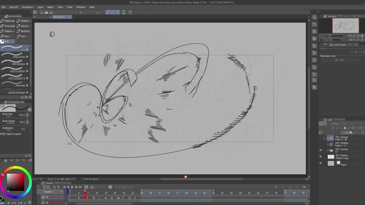This screenshot has width=365, height=205.
Task: Open the help icon in the command bar
Action: point(130,12)
